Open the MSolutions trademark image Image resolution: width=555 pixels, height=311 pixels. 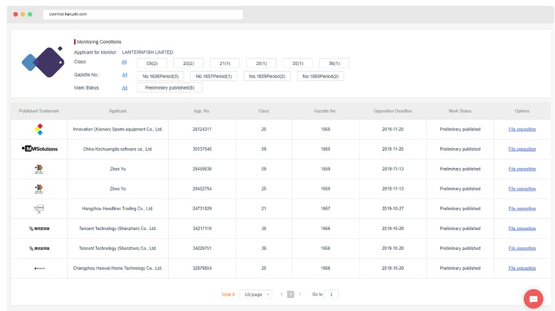40,149
